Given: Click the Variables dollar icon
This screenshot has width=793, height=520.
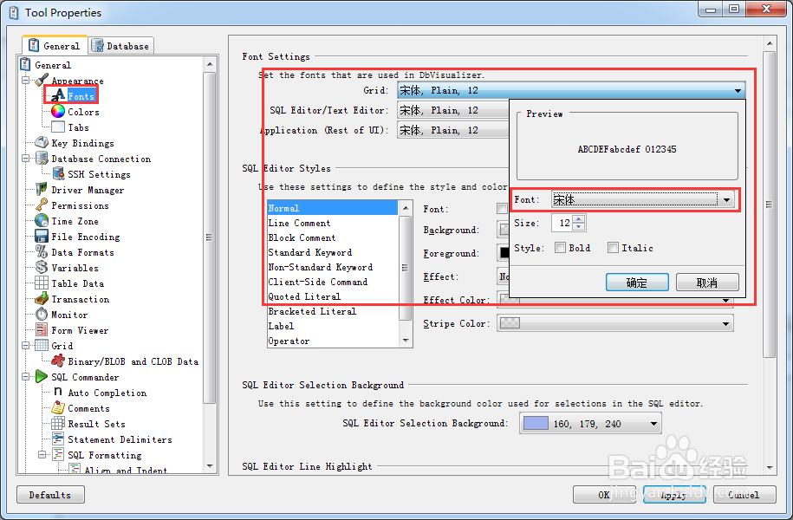Looking at the screenshot, I should coord(42,268).
